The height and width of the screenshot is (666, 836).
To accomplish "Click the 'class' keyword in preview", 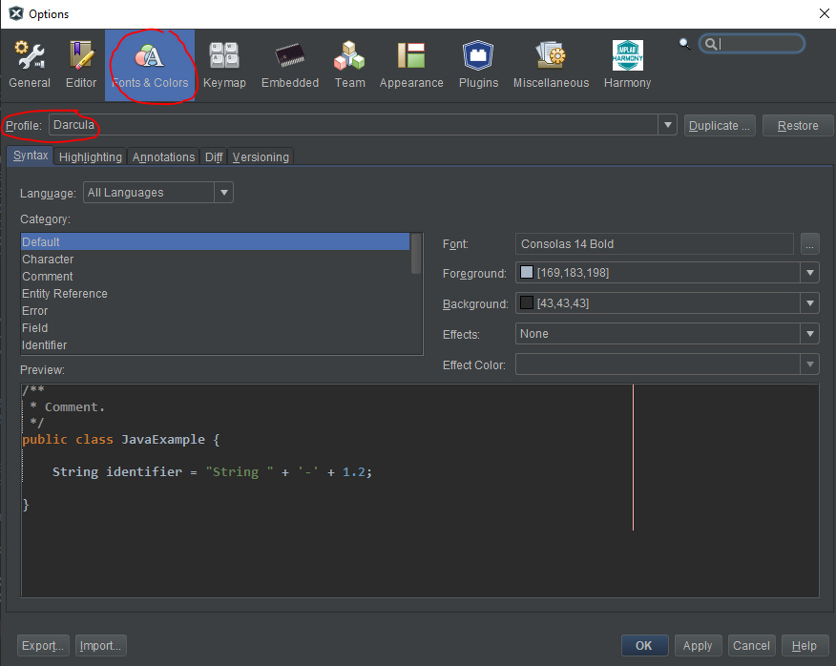I will pos(94,439).
